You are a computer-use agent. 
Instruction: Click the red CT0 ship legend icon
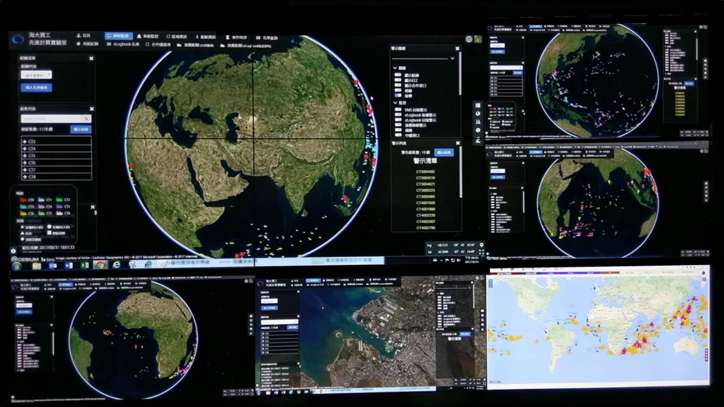[23, 200]
